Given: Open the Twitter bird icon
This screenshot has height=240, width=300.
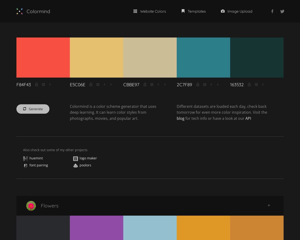Looking at the screenshot, I should 282,11.
